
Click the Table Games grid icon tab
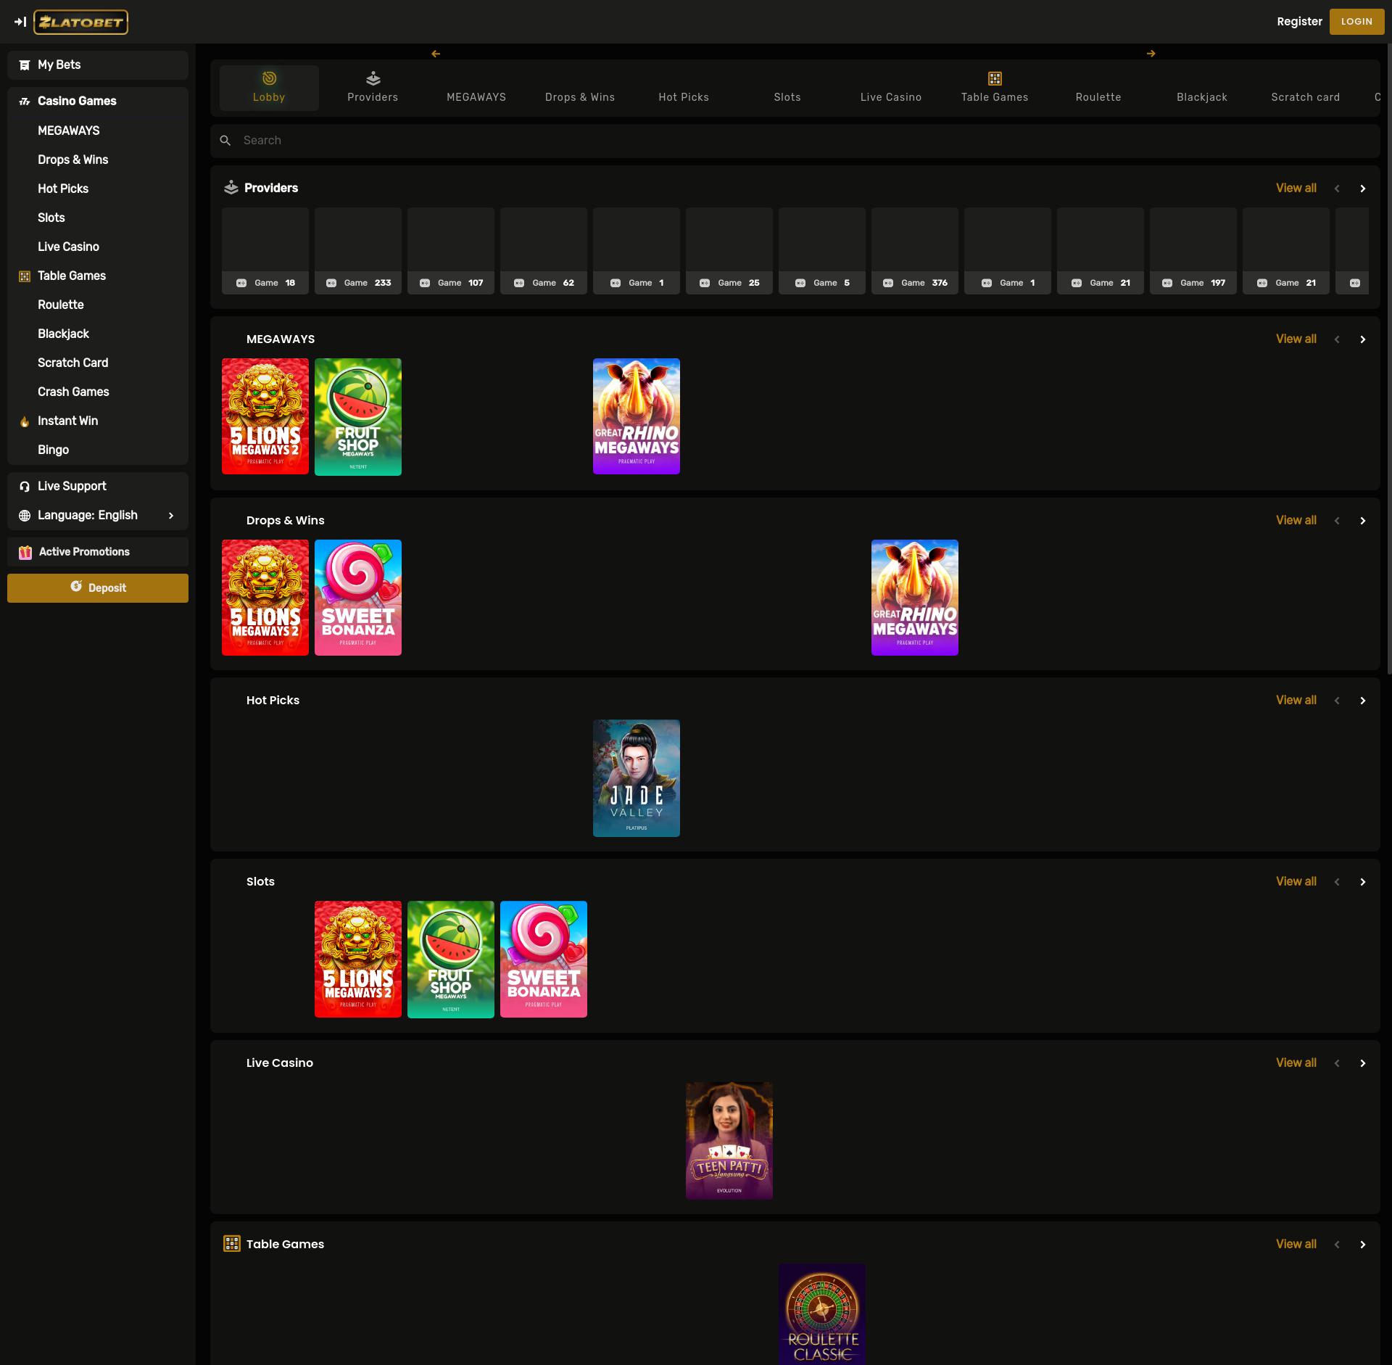tap(995, 78)
